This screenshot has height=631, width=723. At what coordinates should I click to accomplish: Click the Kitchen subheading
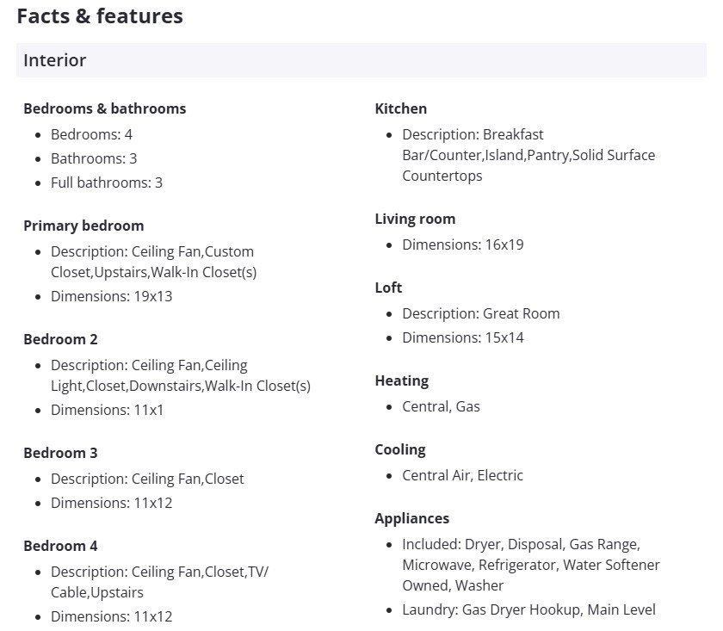pyautogui.click(x=400, y=108)
